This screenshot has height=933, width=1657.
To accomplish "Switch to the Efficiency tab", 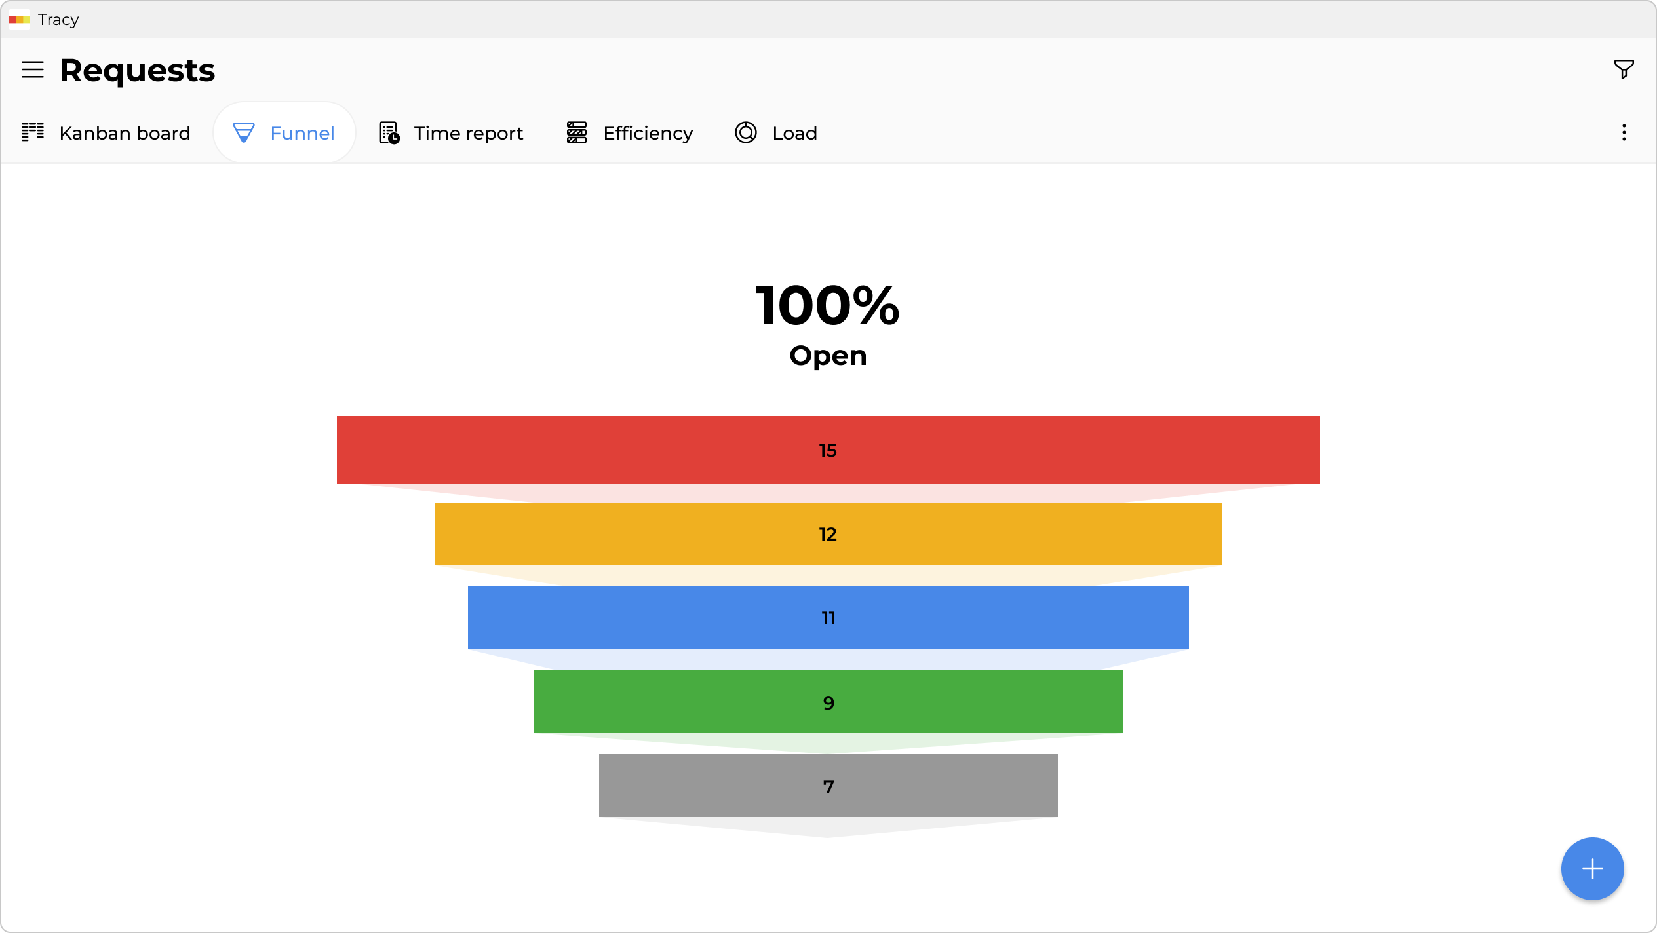I will 648,133.
